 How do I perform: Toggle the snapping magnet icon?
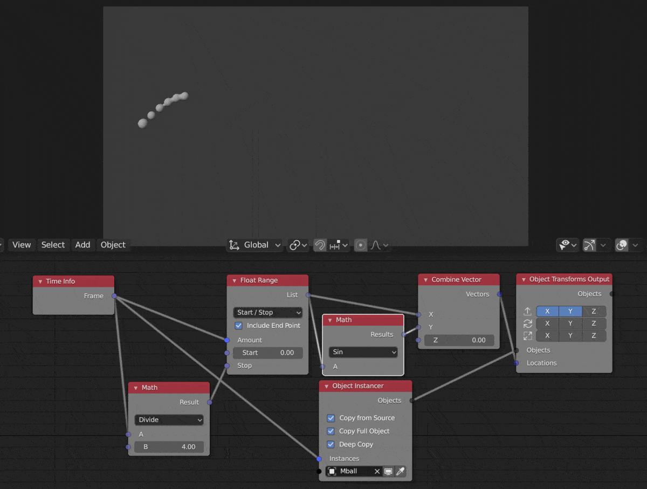tap(320, 245)
